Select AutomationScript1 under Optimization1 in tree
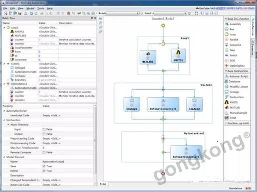Viewport: 257px width, 192px height. pos(25,88)
